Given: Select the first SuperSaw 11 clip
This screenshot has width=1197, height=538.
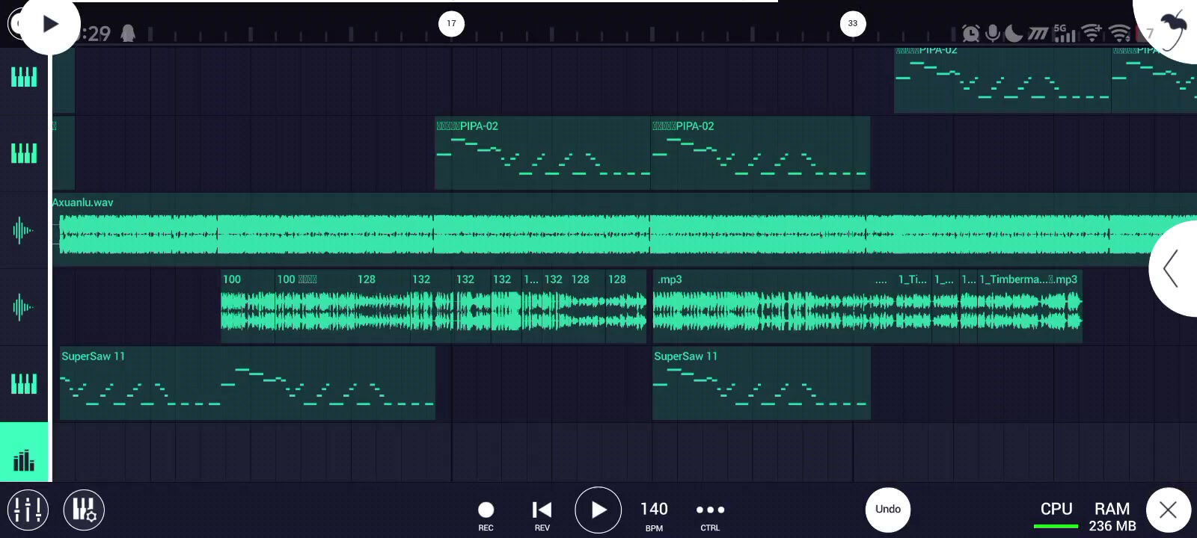Looking at the screenshot, I should pos(247,383).
